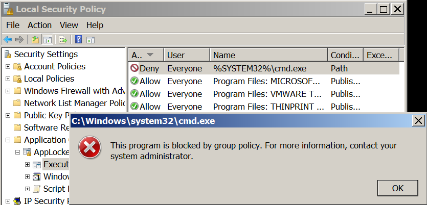Click Everyone in the Deny rule row
This screenshot has width=427, height=205.
coord(185,68)
